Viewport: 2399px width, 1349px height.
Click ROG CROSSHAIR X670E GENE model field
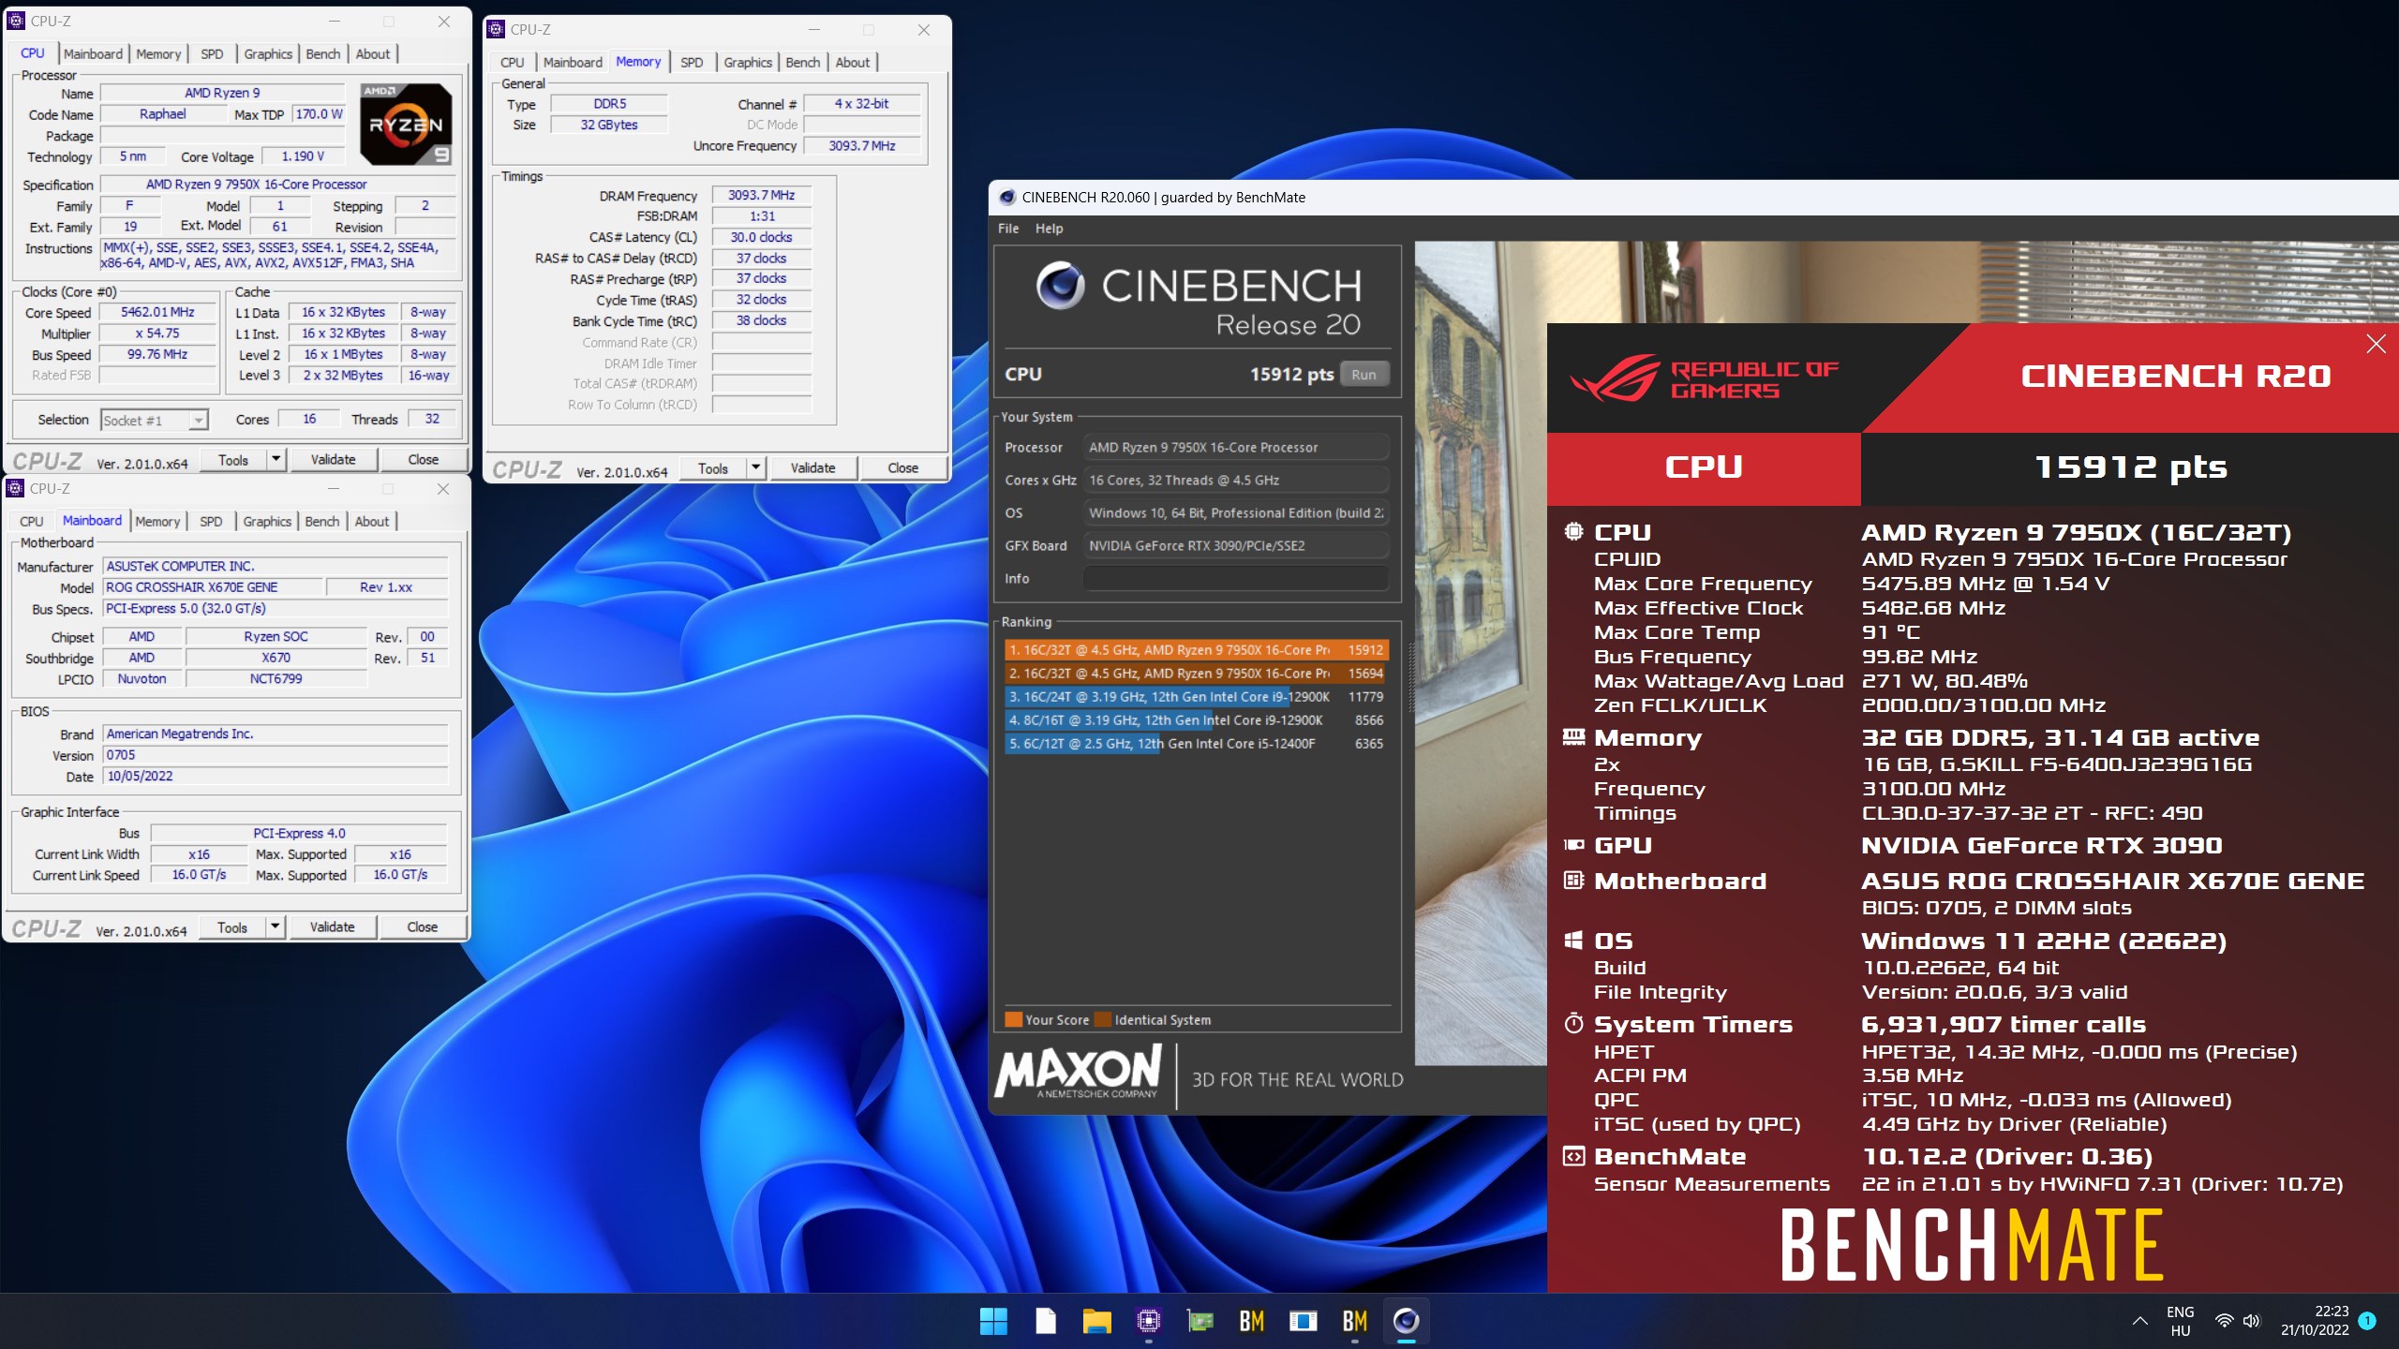coord(213,587)
